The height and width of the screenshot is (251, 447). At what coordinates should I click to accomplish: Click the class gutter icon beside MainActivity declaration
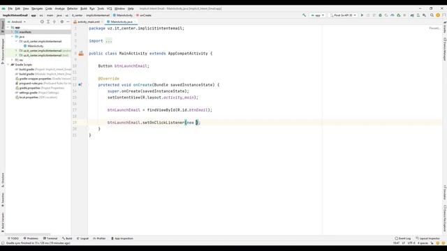(x=81, y=53)
